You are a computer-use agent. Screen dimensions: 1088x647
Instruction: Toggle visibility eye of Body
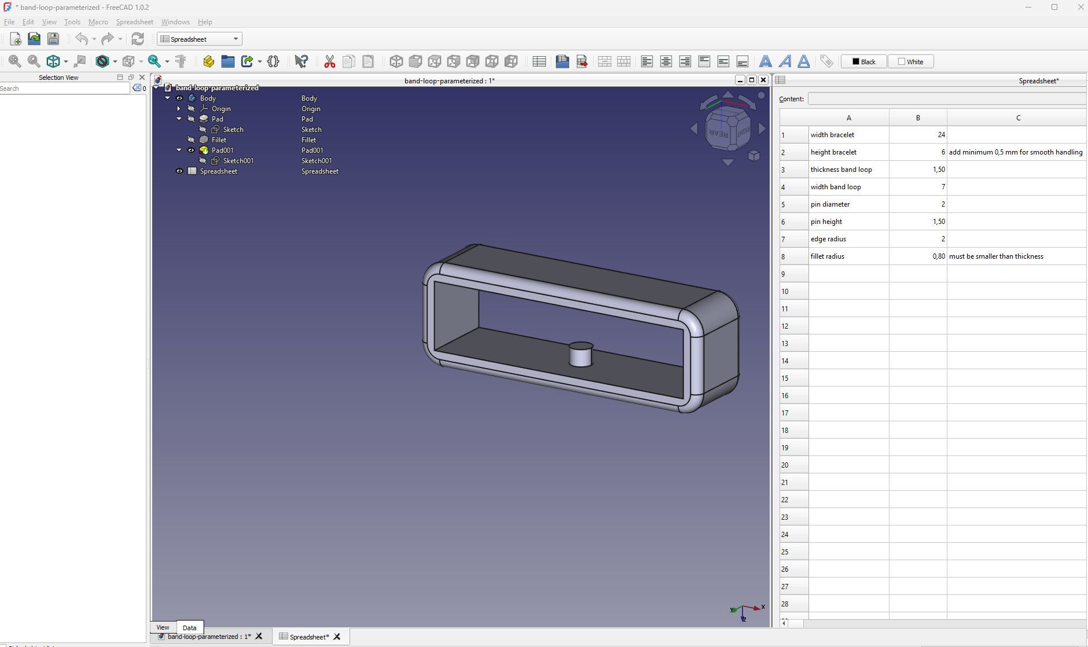pyautogui.click(x=179, y=98)
